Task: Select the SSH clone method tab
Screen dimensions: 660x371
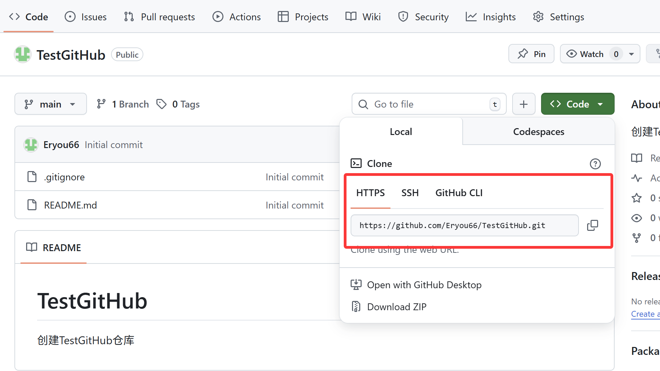Action: coord(410,193)
